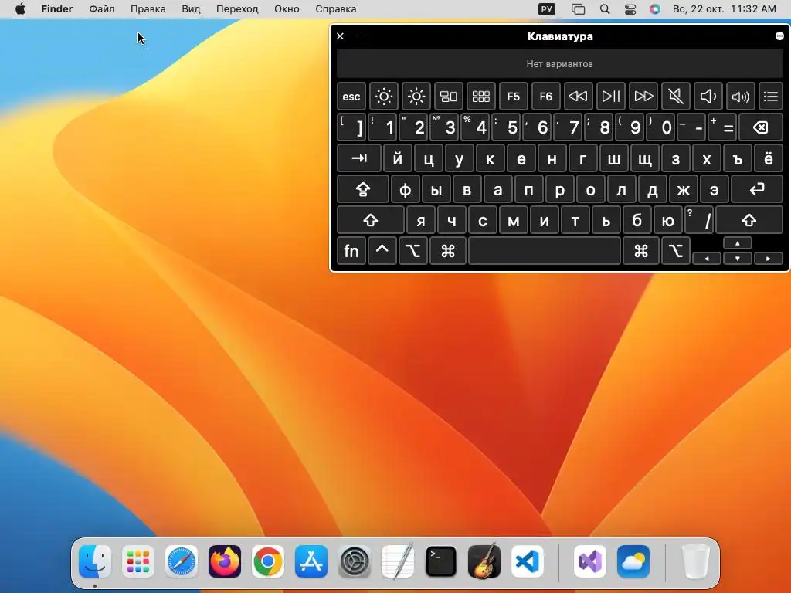Open Launchpad grid key on keyboard
The height and width of the screenshot is (593, 791).
point(480,97)
